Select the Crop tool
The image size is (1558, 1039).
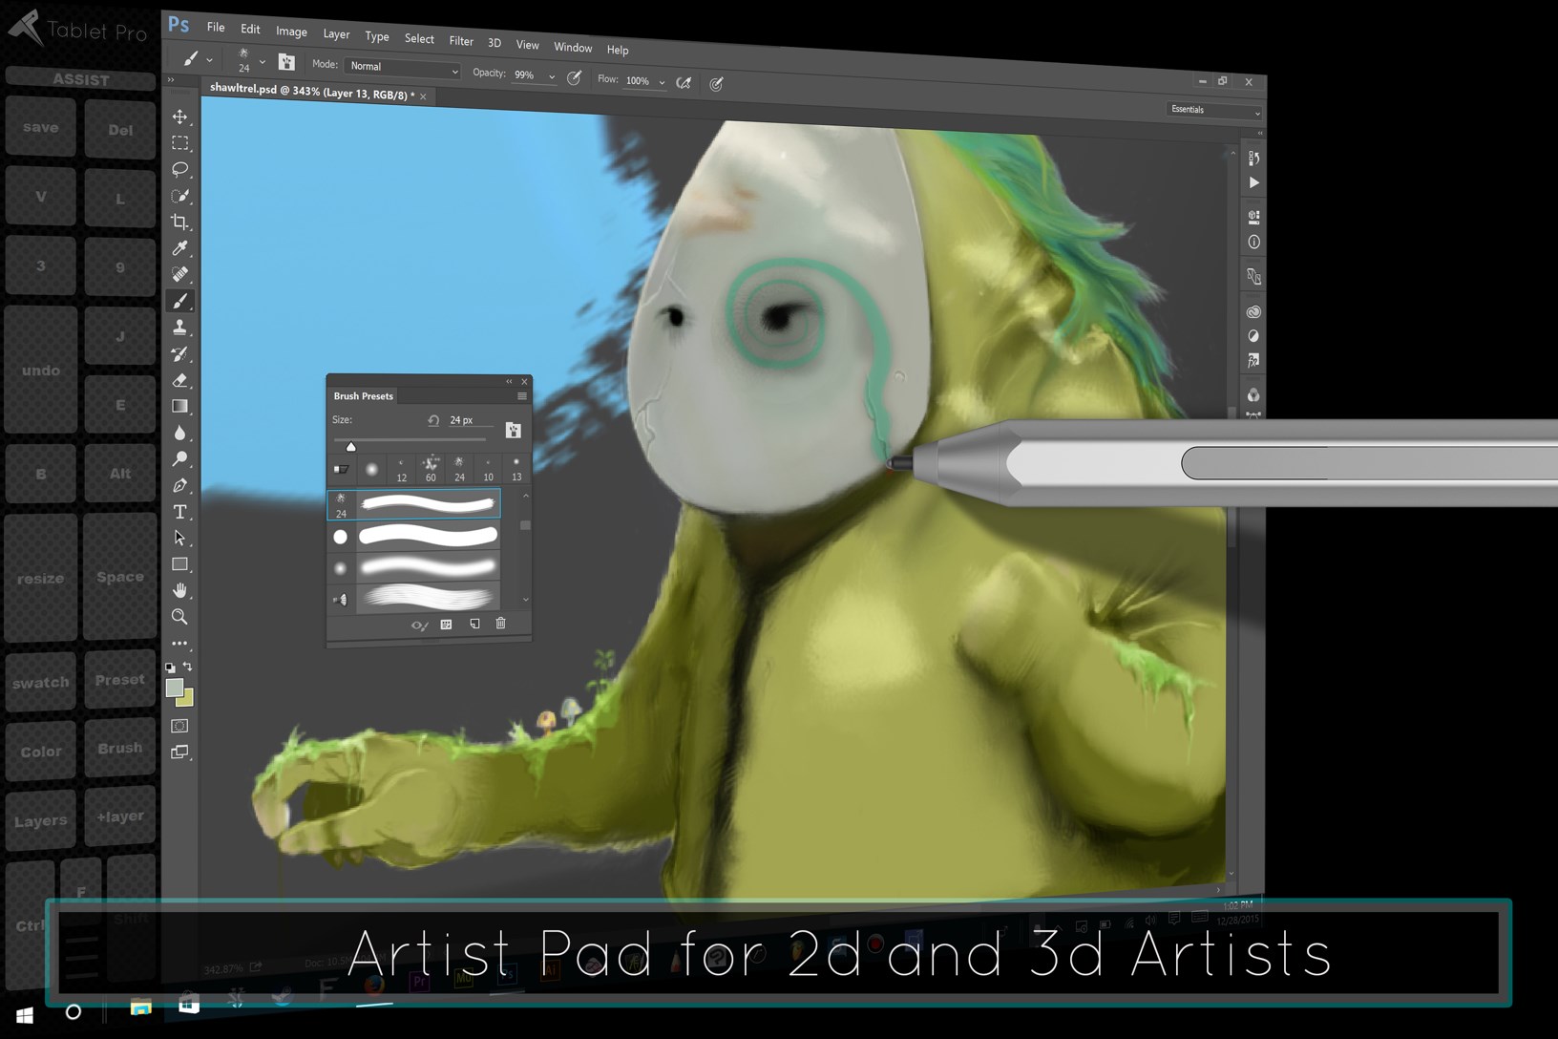(179, 222)
